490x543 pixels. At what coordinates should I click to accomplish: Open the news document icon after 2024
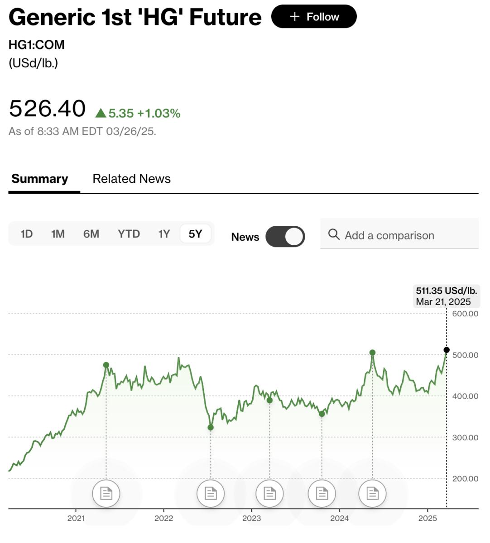pyautogui.click(x=372, y=493)
